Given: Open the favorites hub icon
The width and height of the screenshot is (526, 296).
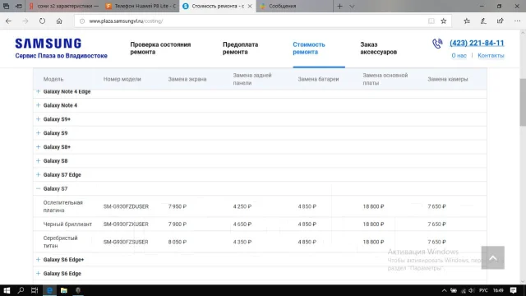Looking at the screenshot, I should 467,21.
